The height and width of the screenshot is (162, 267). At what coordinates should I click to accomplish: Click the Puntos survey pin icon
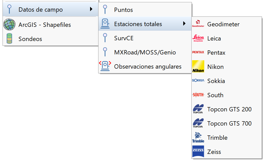pyautogui.click(x=105, y=9)
